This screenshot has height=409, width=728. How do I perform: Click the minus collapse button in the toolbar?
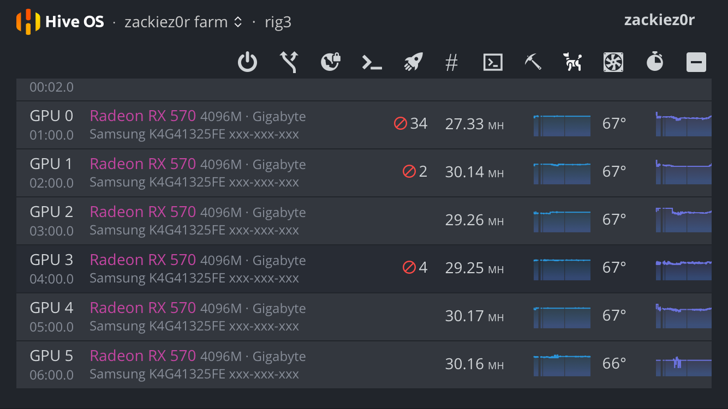[696, 62]
